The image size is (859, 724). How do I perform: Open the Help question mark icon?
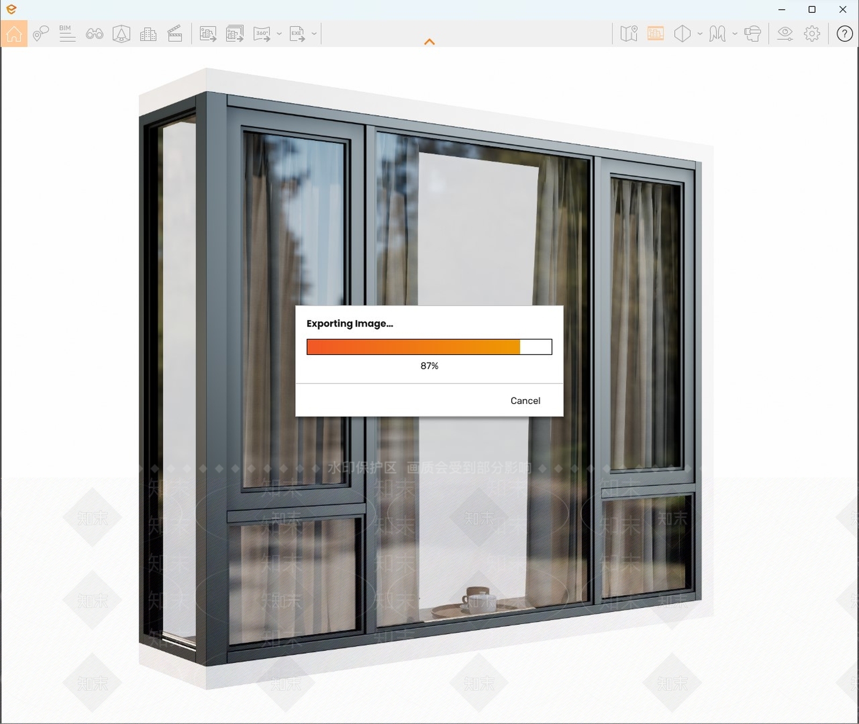tap(845, 34)
